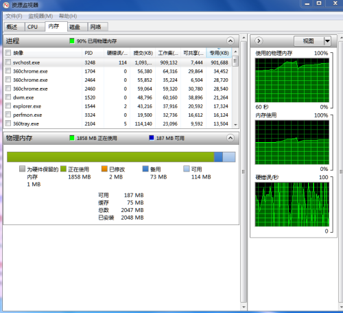Check the 360chrome.exe PID 1704 checkbox

pyautogui.click(x=8, y=71)
